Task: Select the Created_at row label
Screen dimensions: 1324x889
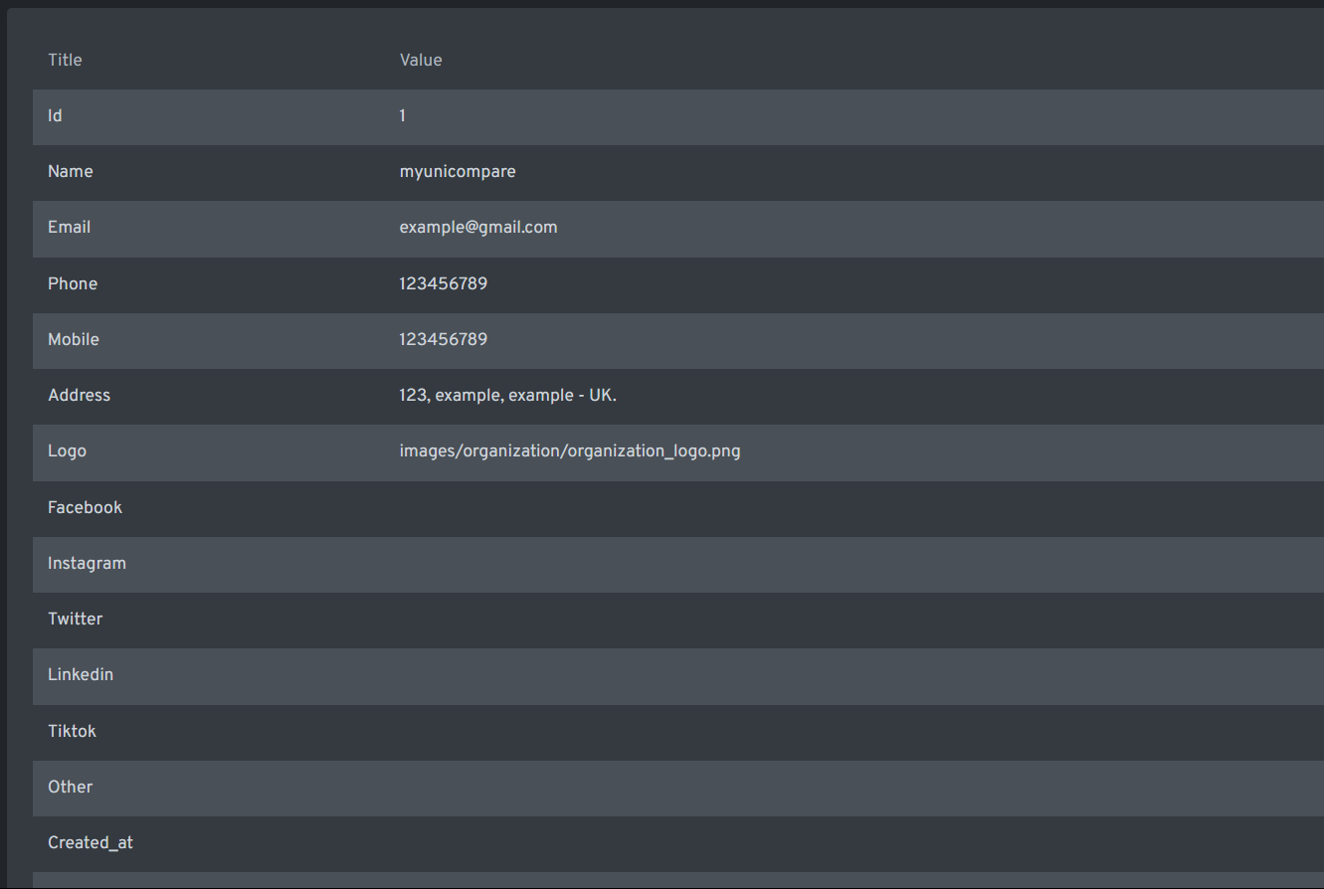Action: [x=91, y=843]
